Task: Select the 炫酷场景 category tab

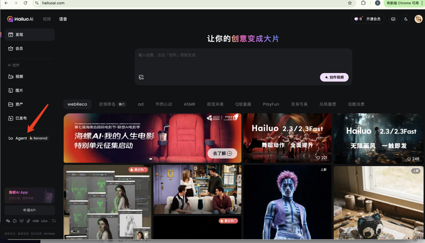Action: pyautogui.click(x=356, y=104)
